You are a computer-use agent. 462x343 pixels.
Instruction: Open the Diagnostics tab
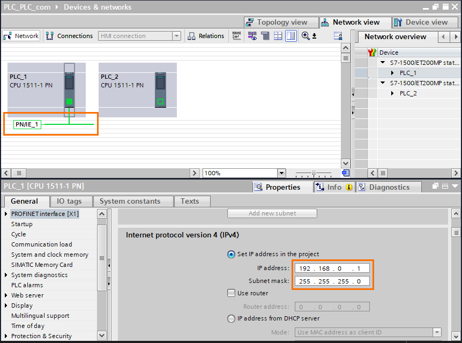[389, 187]
